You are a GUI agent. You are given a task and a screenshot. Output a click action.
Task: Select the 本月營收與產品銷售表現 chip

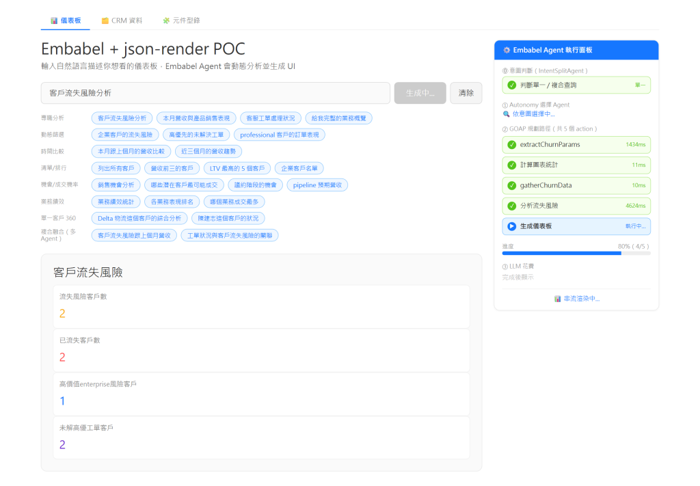196,118
